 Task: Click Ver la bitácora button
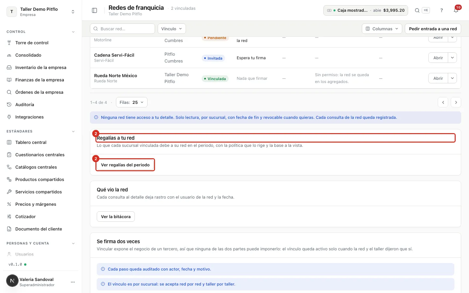click(x=116, y=216)
